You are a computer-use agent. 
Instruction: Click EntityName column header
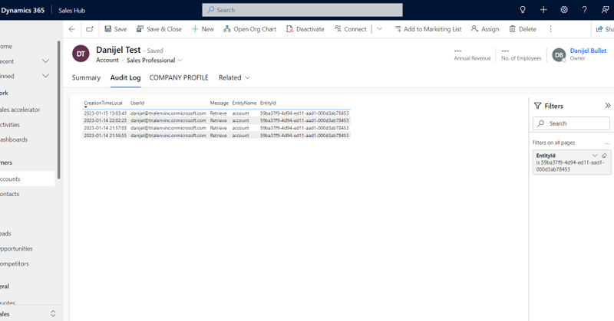tap(244, 103)
